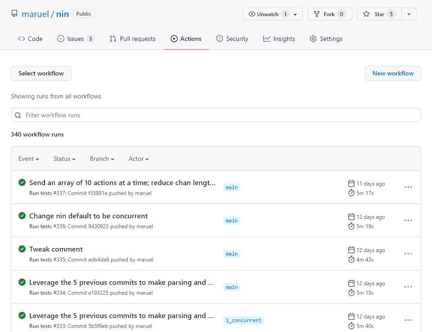Open the nin repository link
432x332 pixels.
click(63, 14)
